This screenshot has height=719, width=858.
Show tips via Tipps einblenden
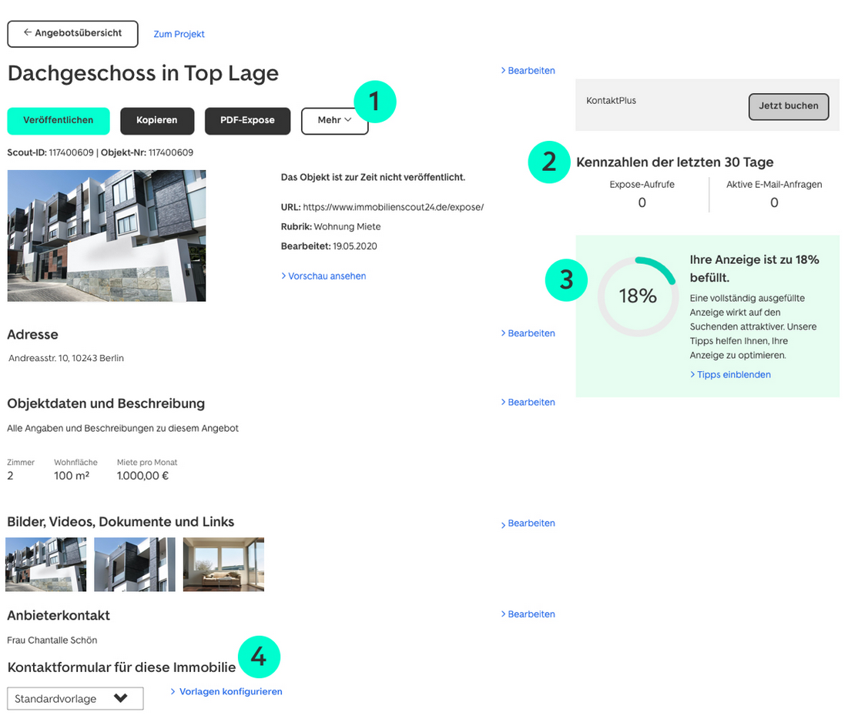point(730,375)
